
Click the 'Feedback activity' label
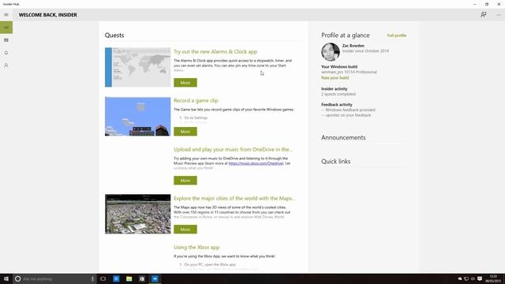point(337,105)
